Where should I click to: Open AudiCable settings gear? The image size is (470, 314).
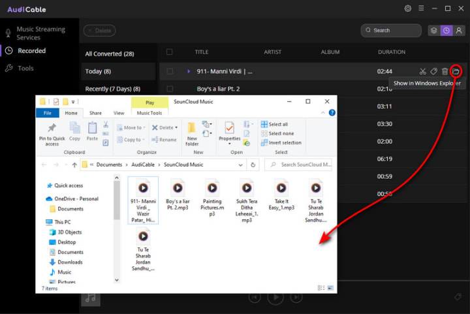point(407,8)
